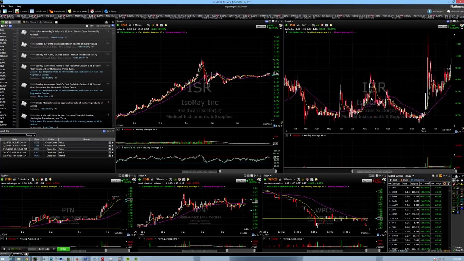464x261 pixels.
Task: Toggle the ISR checkbox in news panel
Action: [x=2, y=26]
